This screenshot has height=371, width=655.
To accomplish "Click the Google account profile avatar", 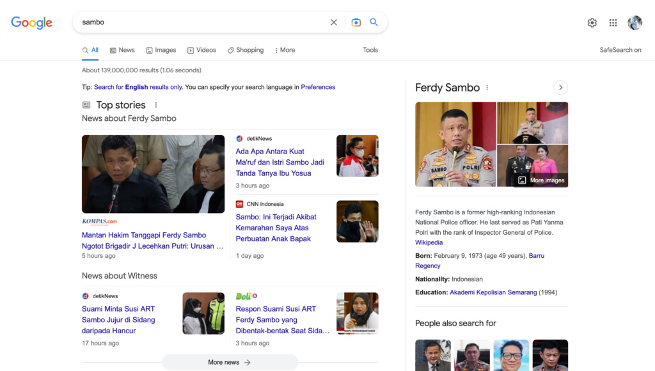I will coord(635,23).
